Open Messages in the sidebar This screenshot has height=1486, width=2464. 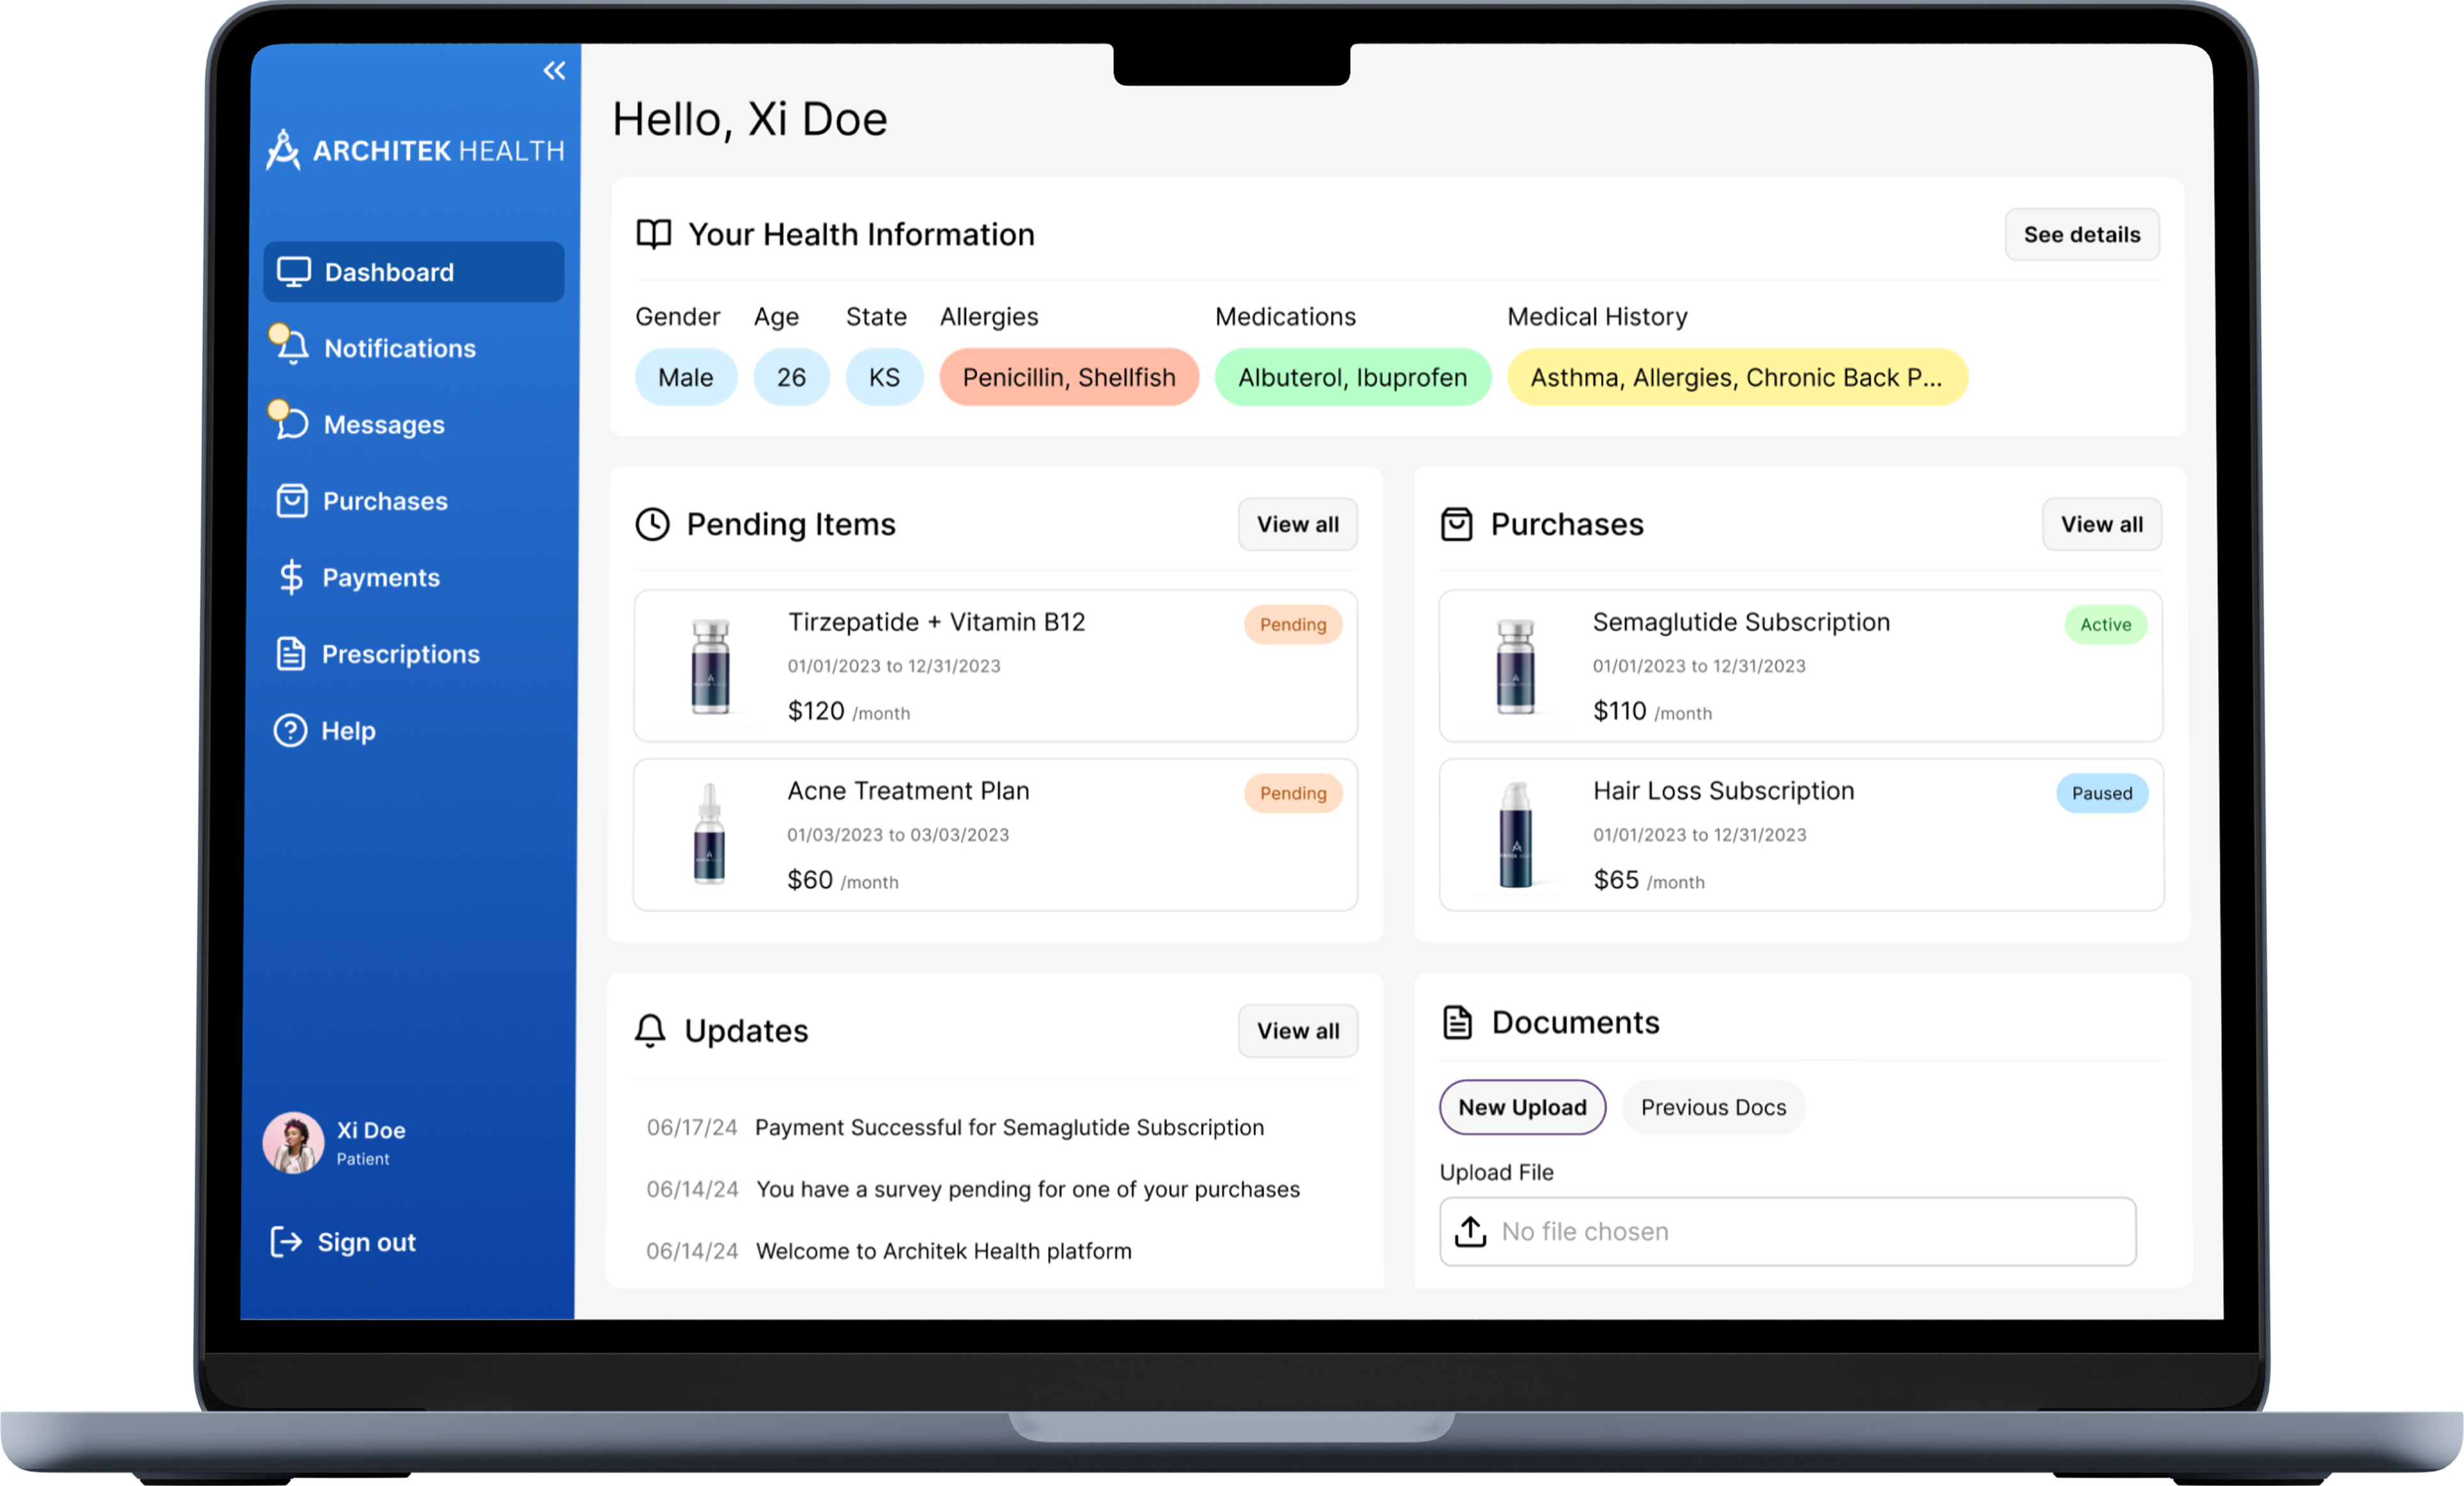coord(384,424)
